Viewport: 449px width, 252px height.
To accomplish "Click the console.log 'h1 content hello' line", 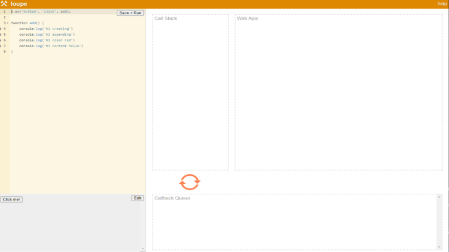I will point(51,46).
